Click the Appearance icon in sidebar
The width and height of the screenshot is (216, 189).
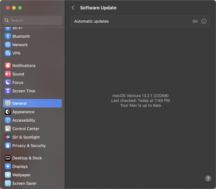[x=8, y=112]
